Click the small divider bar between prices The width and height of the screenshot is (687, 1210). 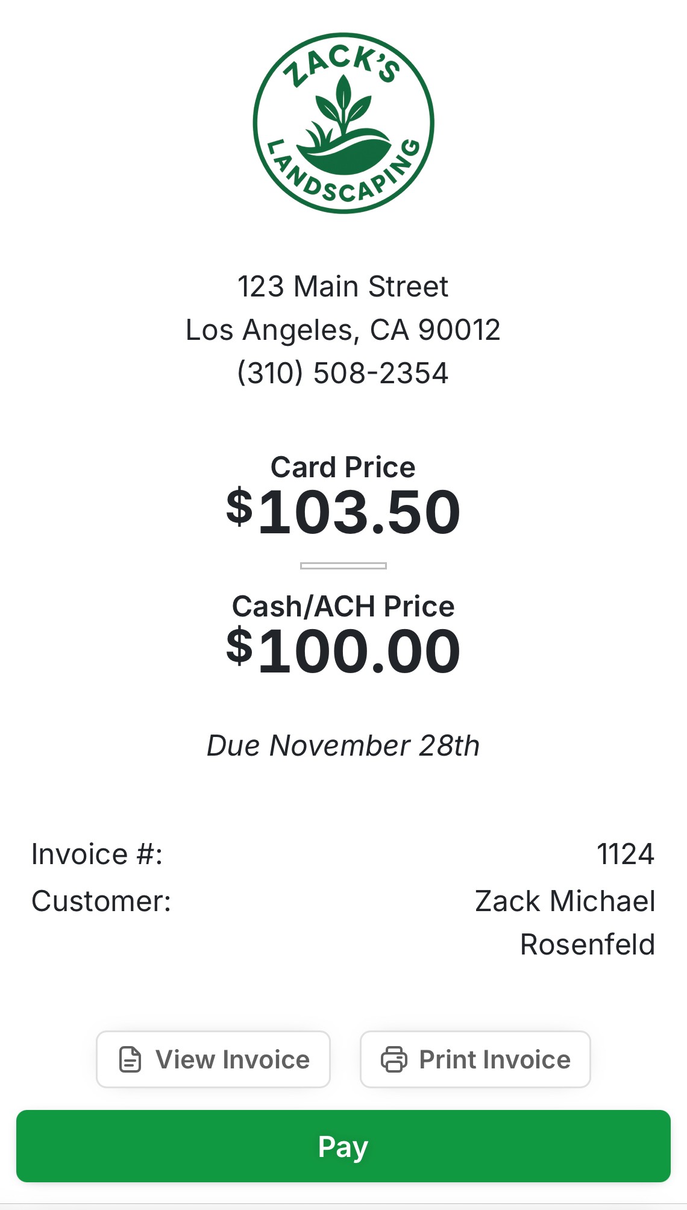(x=343, y=566)
